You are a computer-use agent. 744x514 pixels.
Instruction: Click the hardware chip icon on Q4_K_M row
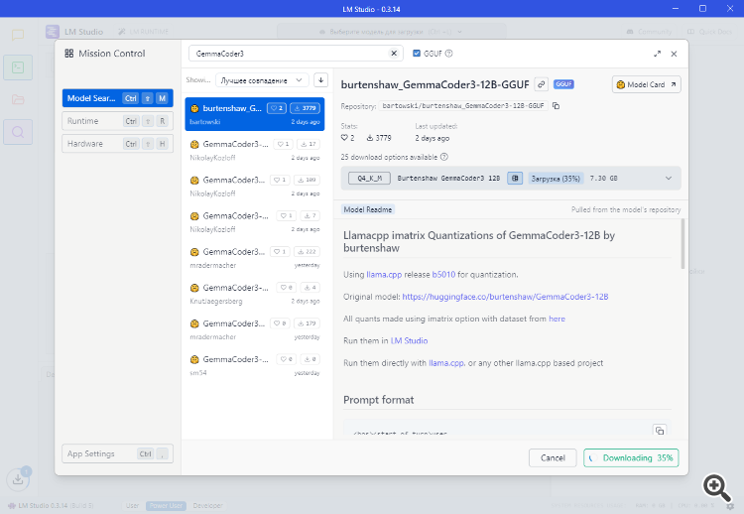tap(515, 179)
